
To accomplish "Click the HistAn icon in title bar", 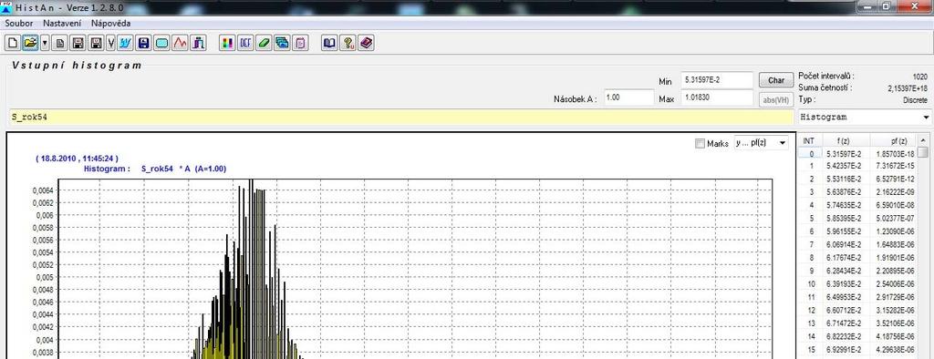I will coord(7,7).
